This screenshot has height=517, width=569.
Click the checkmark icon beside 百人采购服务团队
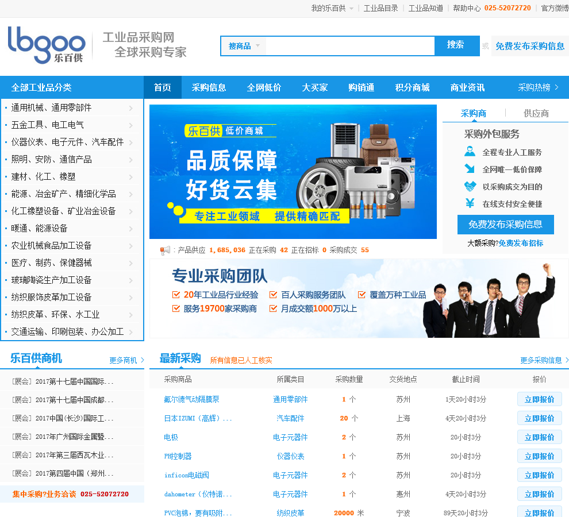click(x=273, y=295)
